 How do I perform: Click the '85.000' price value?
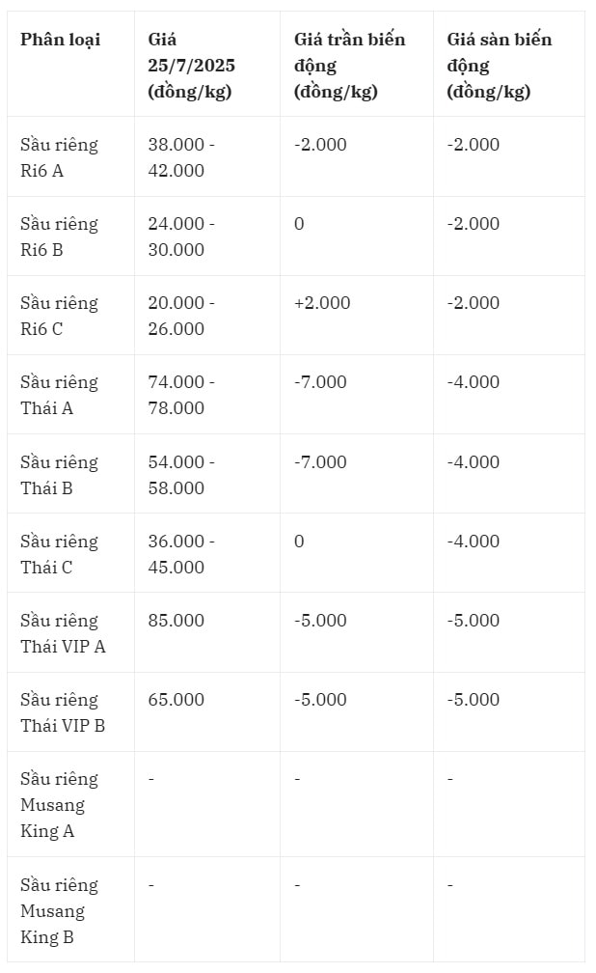[x=176, y=621]
